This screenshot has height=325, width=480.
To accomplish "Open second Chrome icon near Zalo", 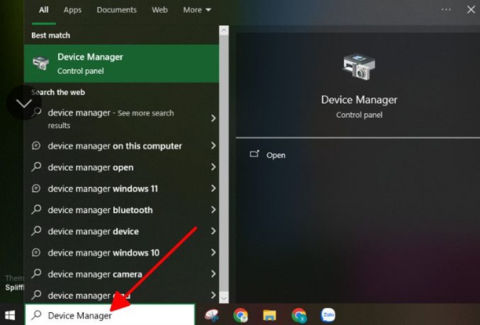I will point(299,315).
